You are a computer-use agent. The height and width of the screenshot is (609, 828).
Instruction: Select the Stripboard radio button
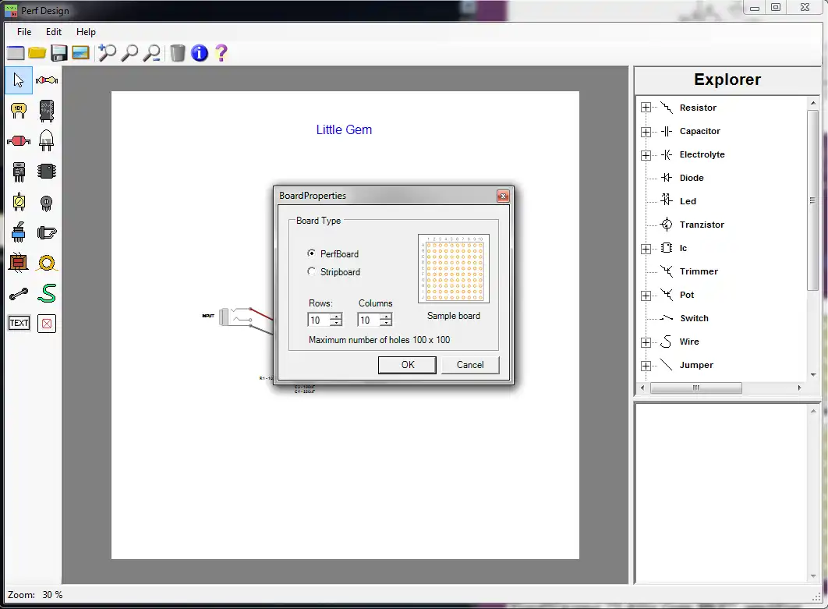pyautogui.click(x=312, y=271)
